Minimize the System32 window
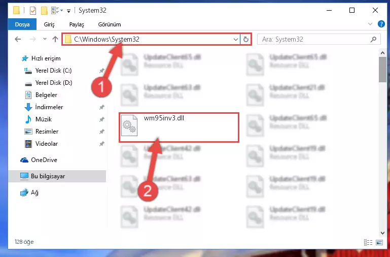The height and width of the screenshot is (257, 390). (x=329, y=11)
